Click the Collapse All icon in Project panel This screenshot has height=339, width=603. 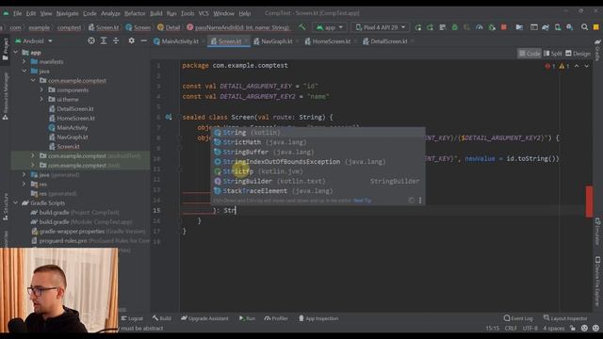point(116,40)
